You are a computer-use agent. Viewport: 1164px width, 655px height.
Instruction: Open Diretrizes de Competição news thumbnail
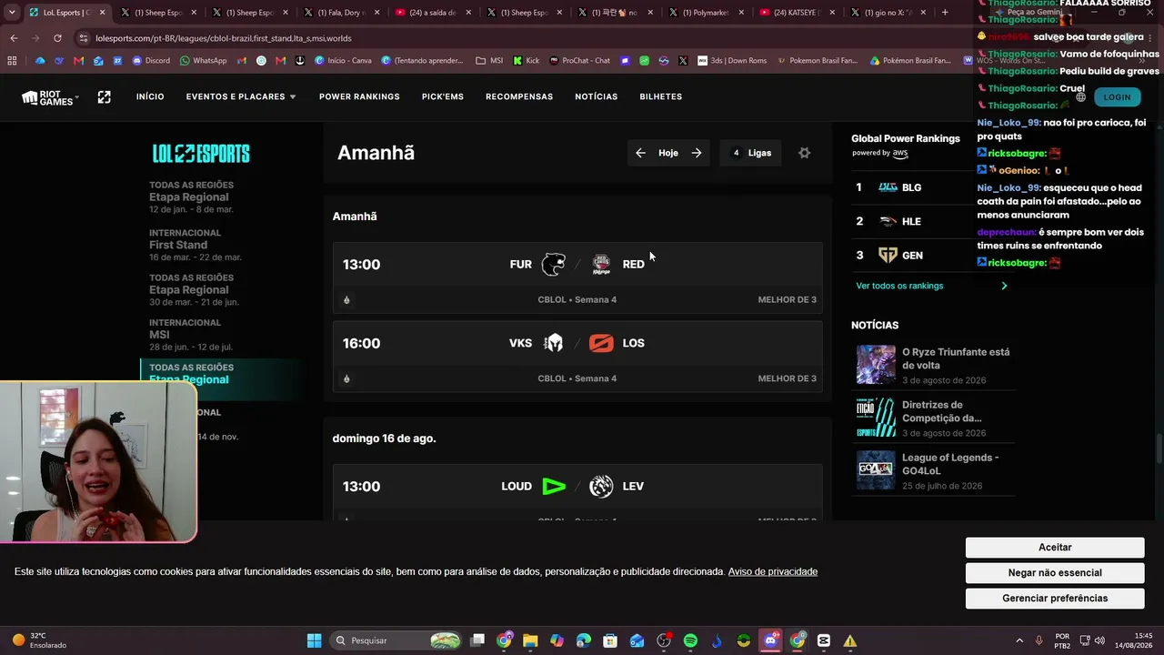876,418
